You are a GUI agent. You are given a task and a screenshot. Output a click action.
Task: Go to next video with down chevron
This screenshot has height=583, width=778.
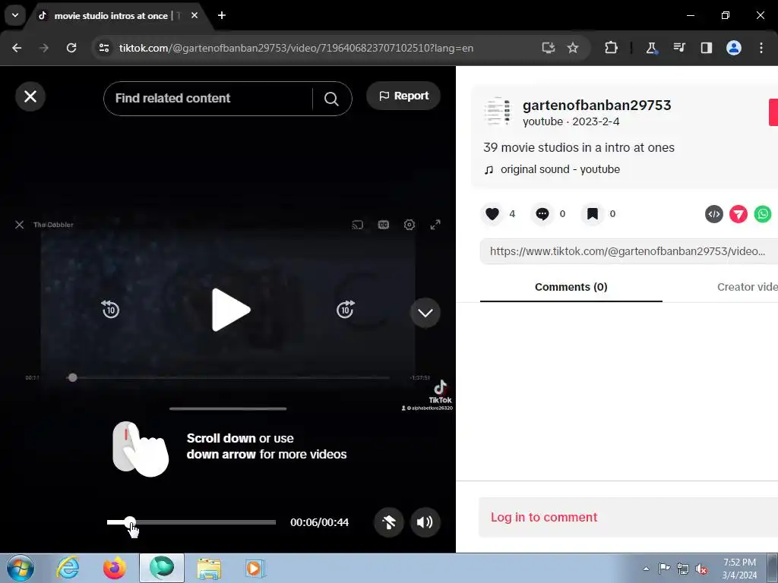tap(425, 313)
